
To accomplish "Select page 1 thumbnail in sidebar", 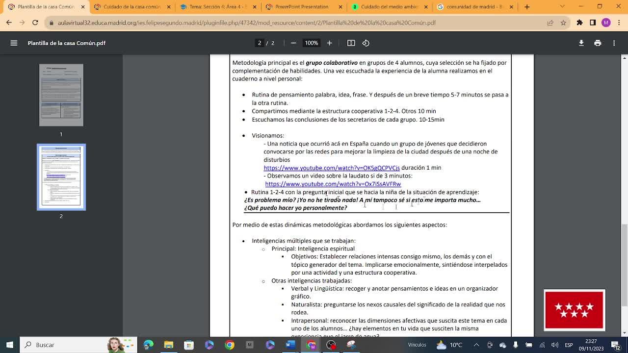I will tap(61, 95).
